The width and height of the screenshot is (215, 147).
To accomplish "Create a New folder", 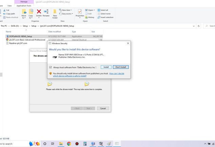I will tap(55, 14).
